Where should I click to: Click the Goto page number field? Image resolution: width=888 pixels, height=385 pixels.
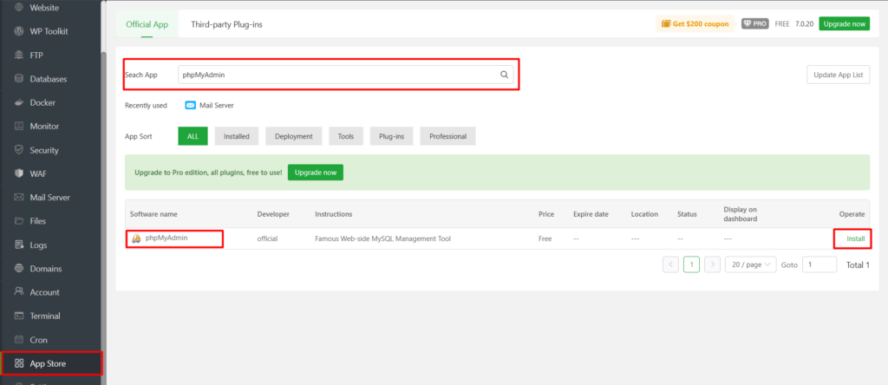819,264
